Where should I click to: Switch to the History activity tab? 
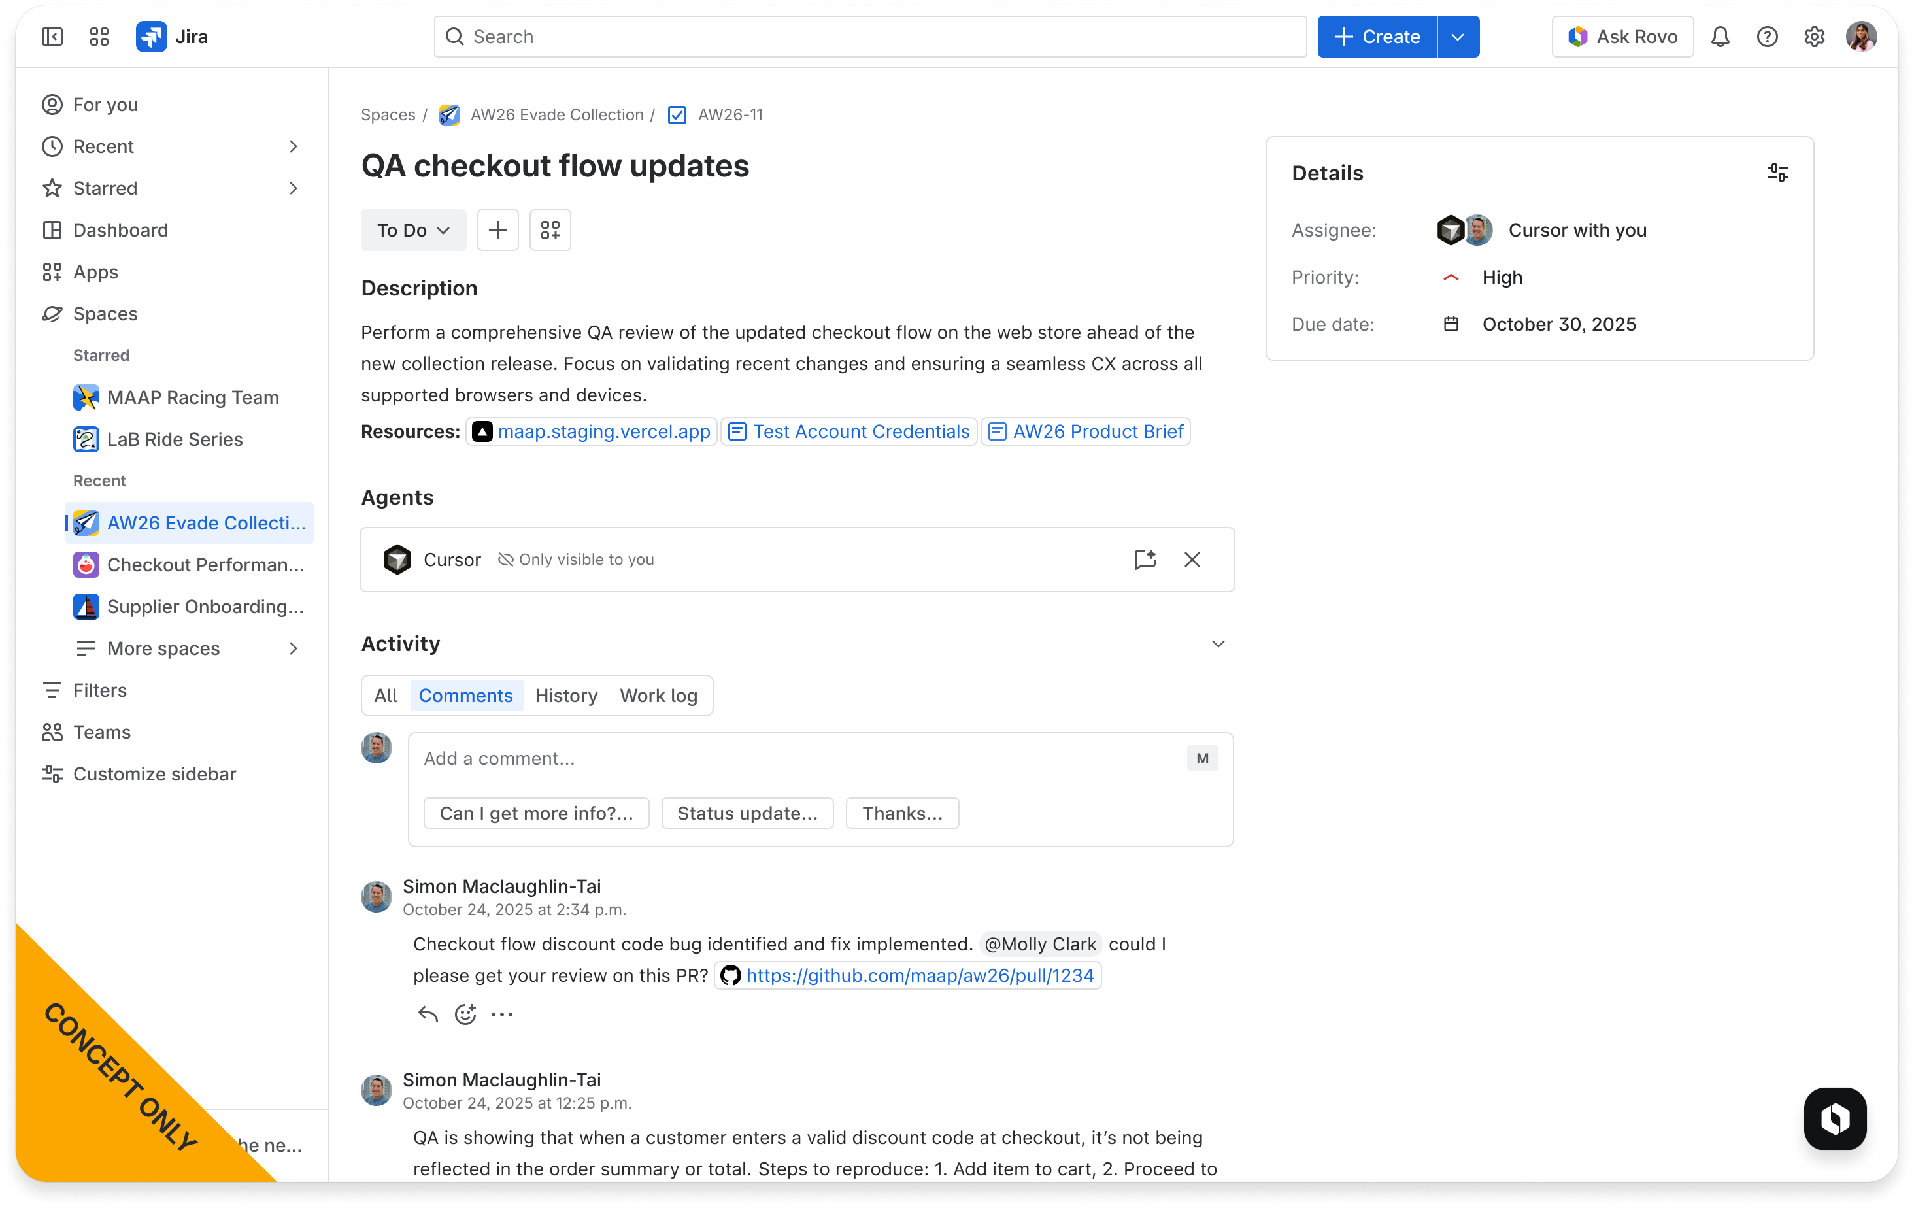[566, 696]
